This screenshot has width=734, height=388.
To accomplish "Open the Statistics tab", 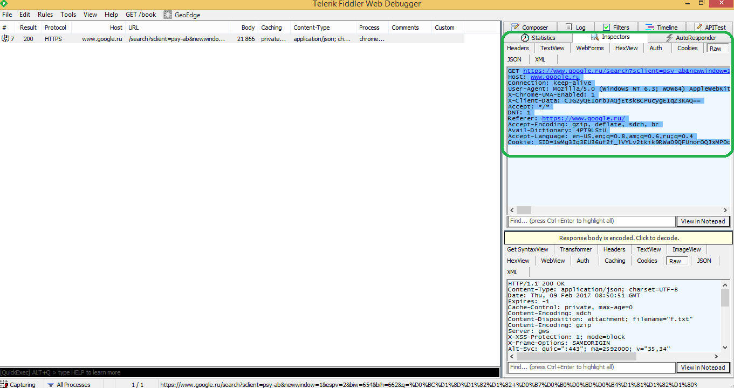I will point(538,38).
